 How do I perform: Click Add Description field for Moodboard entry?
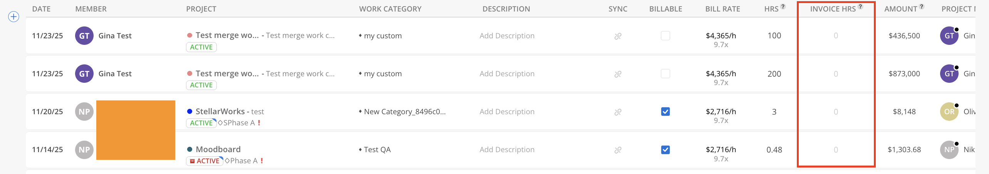pos(507,149)
